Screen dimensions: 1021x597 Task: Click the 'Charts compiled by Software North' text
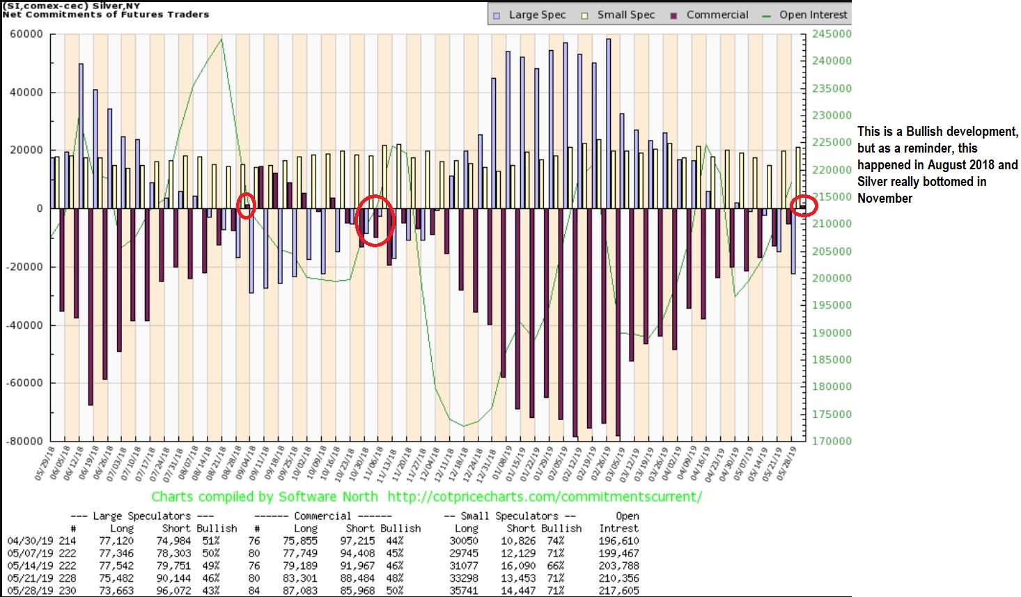pyautogui.click(x=265, y=497)
